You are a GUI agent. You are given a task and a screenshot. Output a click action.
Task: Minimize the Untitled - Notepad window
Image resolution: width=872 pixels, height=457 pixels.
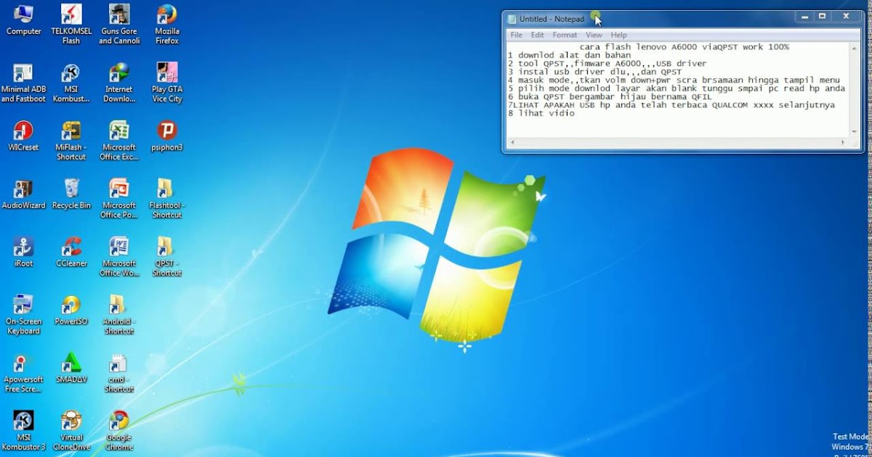(x=804, y=17)
